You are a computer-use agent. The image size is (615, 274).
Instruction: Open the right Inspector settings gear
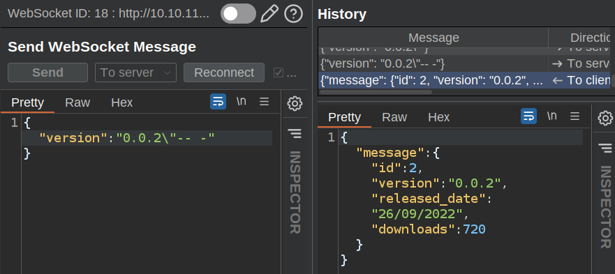[605, 118]
